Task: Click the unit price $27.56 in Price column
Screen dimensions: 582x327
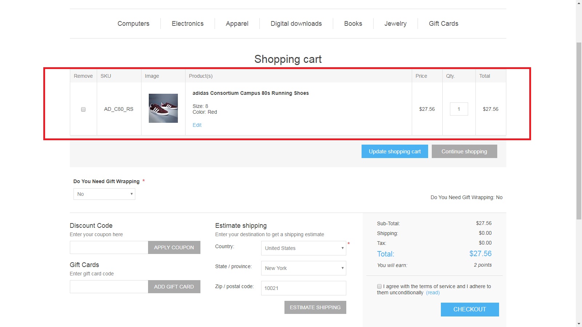Action: (427, 109)
